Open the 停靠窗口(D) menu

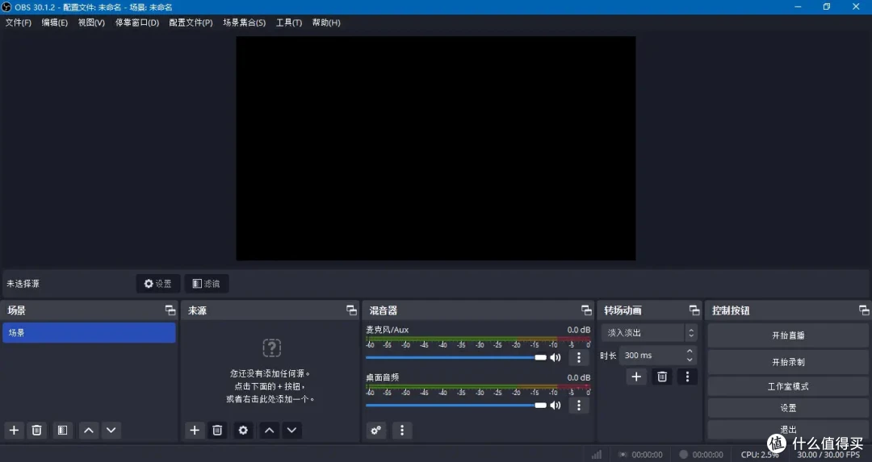pos(136,23)
